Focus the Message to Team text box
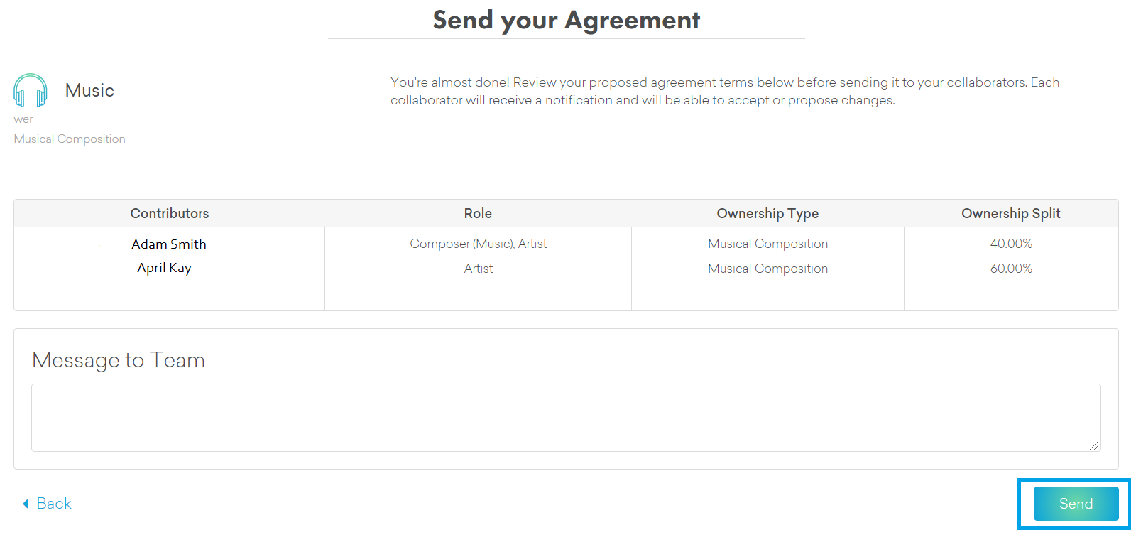The height and width of the screenshot is (547, 1131). pyautogui.click(x=565, y=418)
